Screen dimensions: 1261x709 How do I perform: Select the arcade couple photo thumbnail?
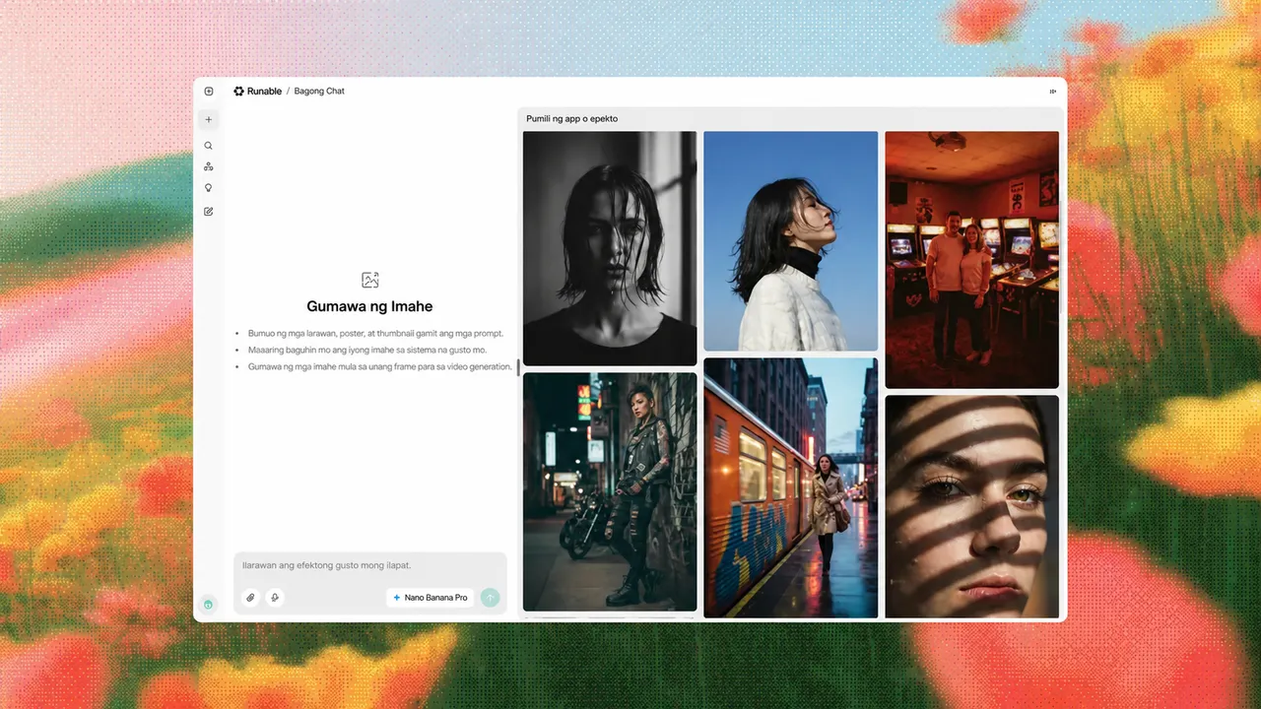coord(971,260)
